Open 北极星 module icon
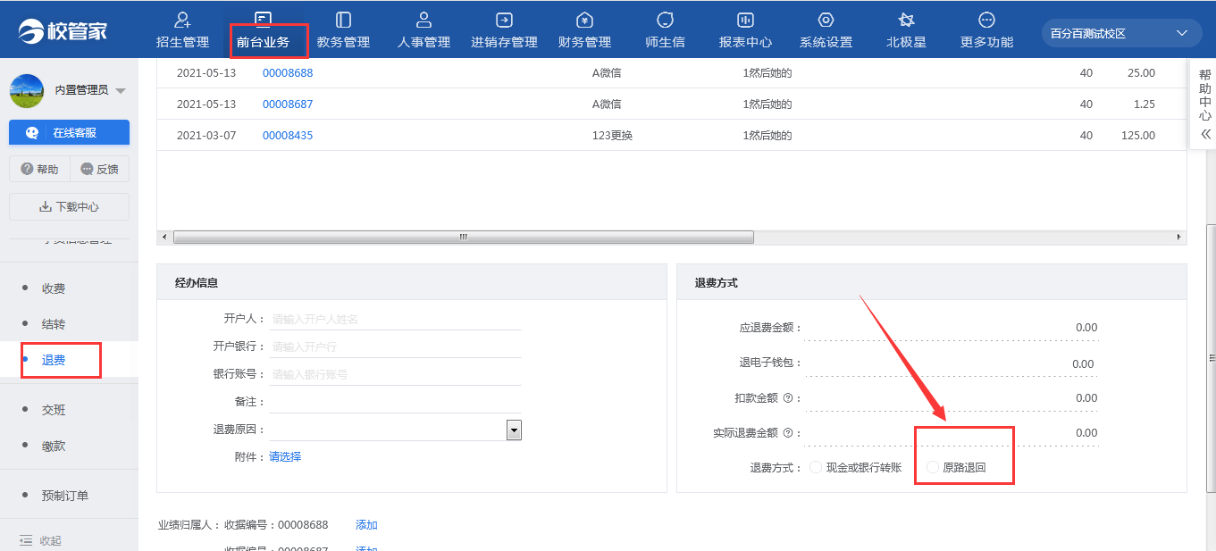This screenshot has height=551, width=1216. tap(906, 20)
